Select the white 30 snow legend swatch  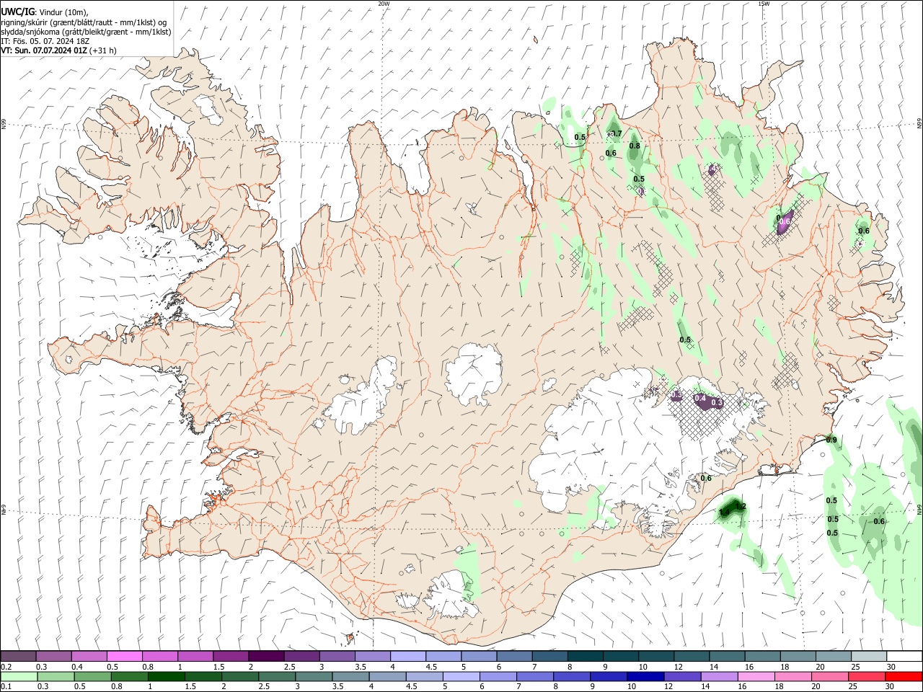point(904,656)
